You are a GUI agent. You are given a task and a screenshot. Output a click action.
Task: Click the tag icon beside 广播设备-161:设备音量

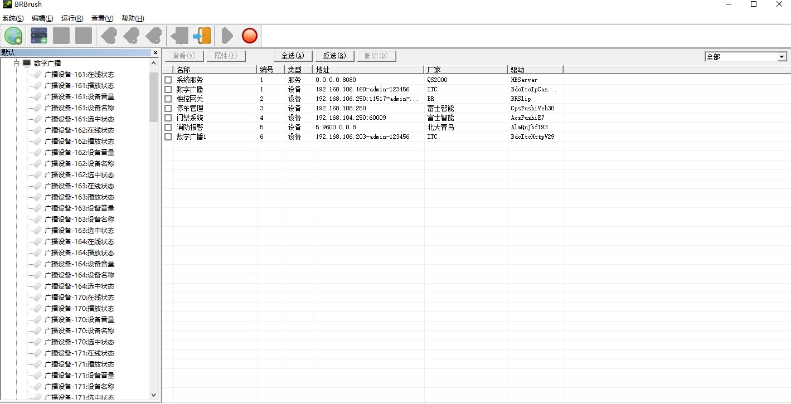(x=37, y=96)
